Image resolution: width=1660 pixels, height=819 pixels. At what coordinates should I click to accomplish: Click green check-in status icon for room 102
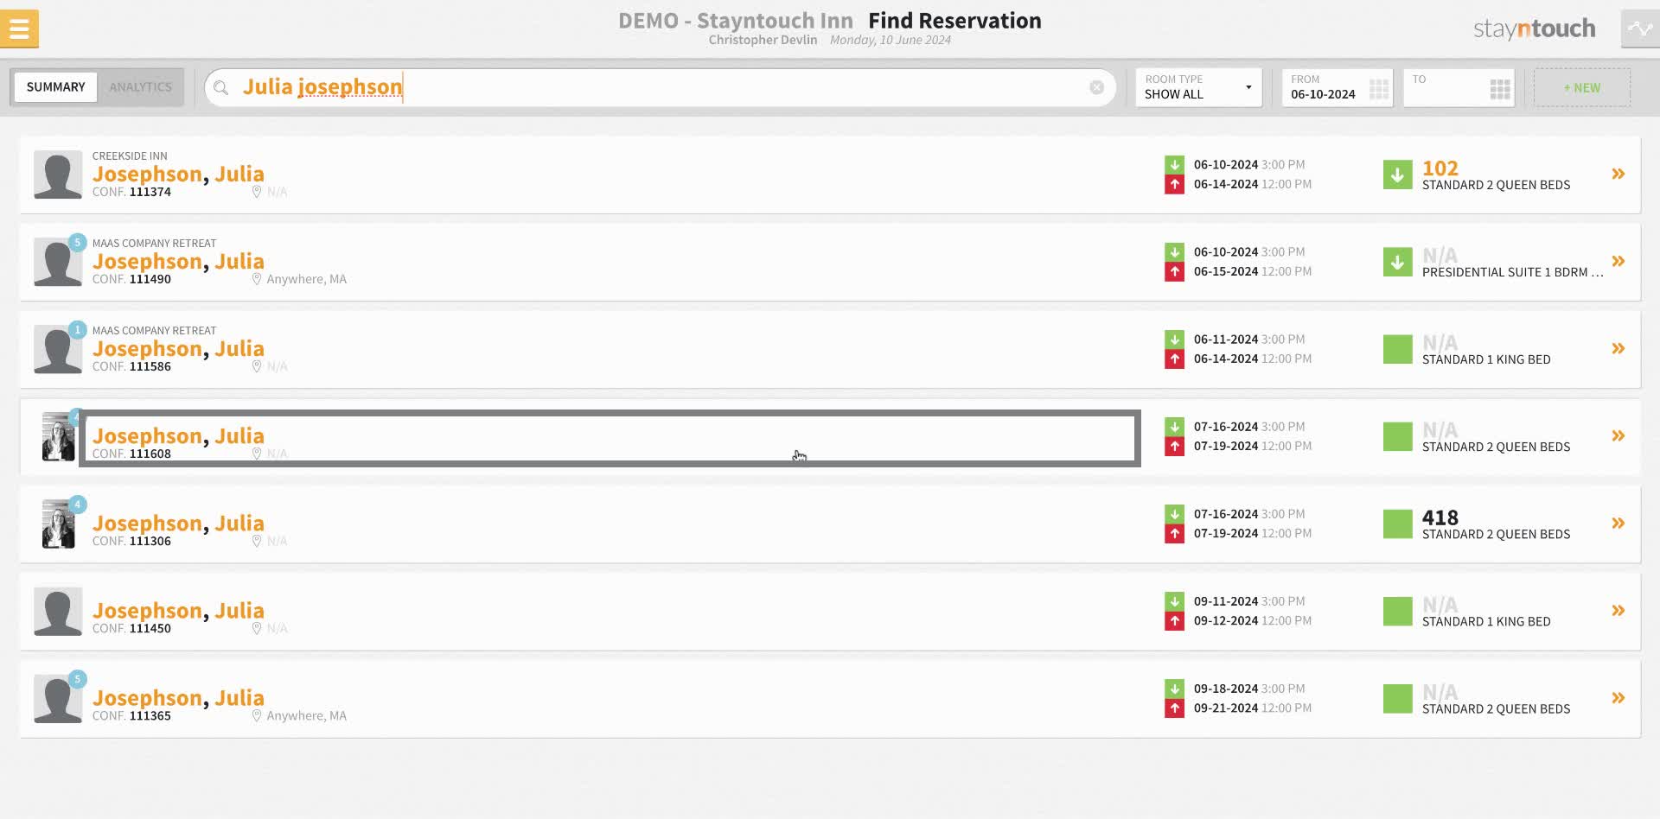tap(1397, 175)
